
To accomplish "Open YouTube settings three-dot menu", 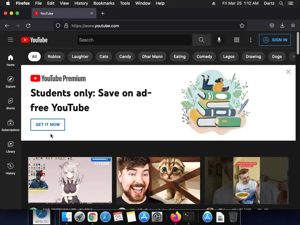I will [x=251, y=40].
